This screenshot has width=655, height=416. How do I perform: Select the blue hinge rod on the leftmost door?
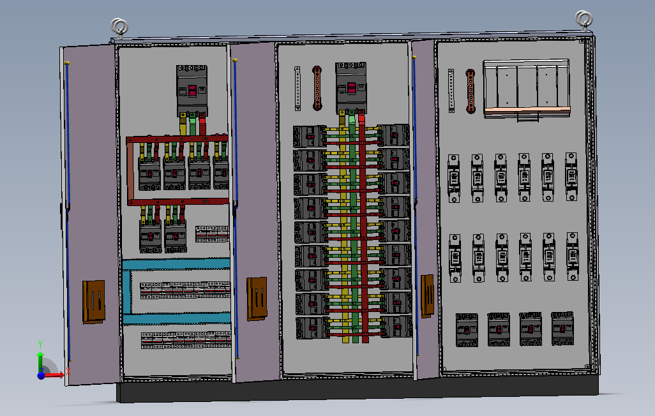67,211
